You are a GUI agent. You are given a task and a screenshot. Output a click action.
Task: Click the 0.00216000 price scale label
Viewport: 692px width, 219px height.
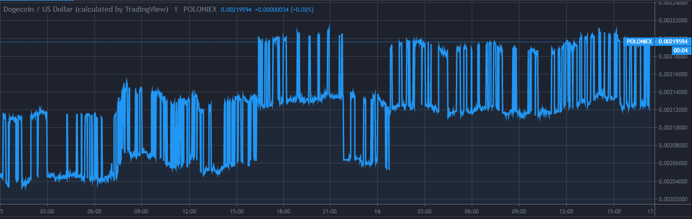coord(673,74)
